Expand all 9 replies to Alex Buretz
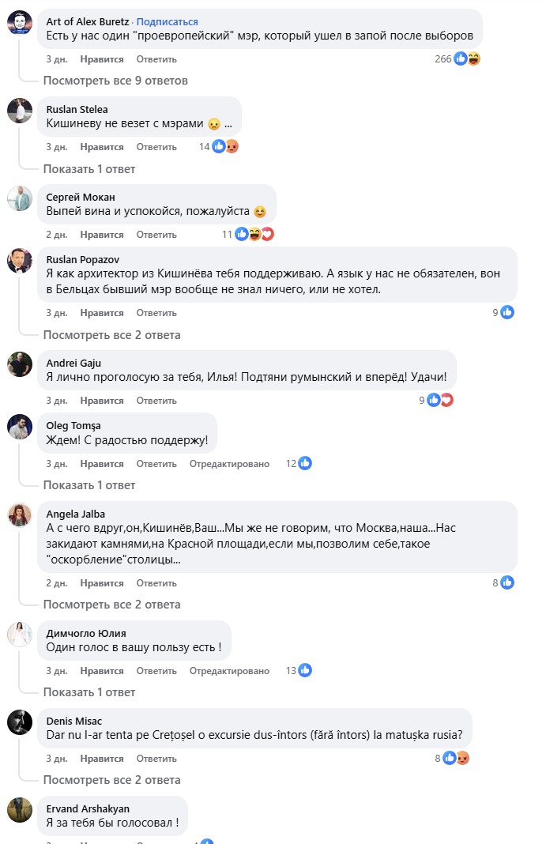The image size is (546, 844). click(115, 81)
